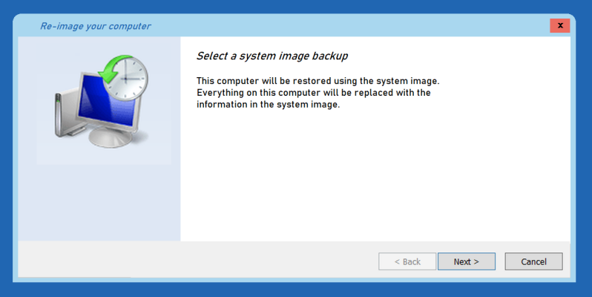Click the blue desktop background outside the dialog

[297, 290]
